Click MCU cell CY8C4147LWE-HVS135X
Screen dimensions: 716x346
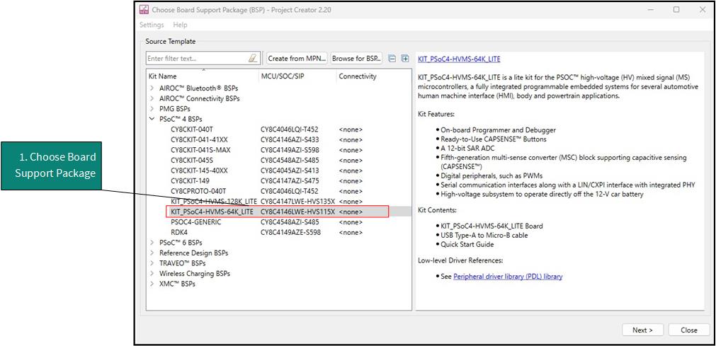click(297, 201)
